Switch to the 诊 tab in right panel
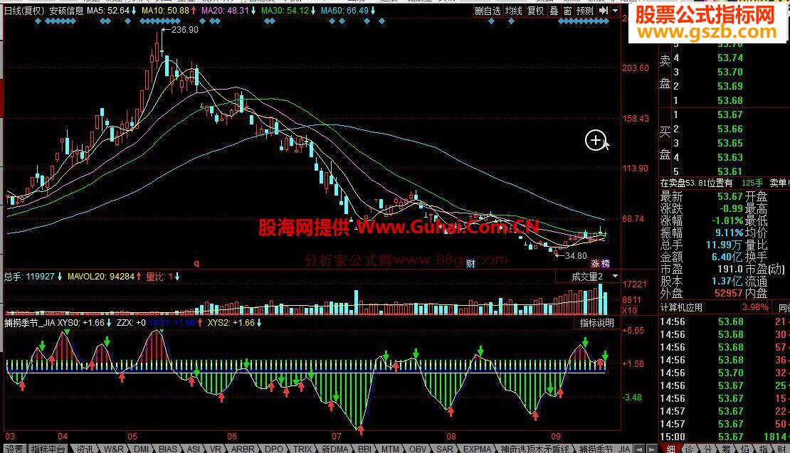The width and height of the screenshot is (790, 453). pyautogui.click(x=689, y=449)
